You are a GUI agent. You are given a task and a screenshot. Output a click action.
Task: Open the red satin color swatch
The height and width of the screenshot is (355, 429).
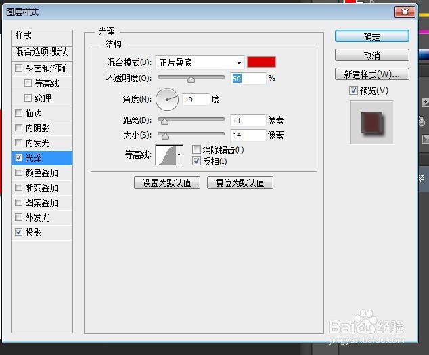261,62
